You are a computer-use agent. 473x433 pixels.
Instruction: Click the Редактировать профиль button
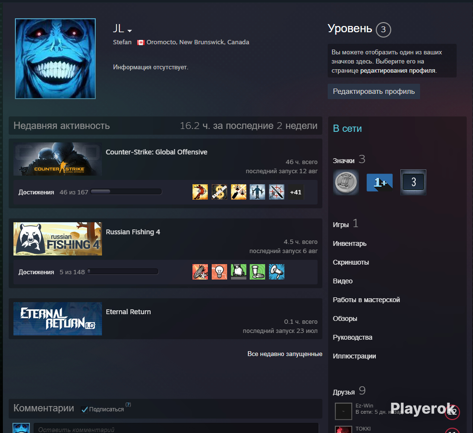click(374, 91)
